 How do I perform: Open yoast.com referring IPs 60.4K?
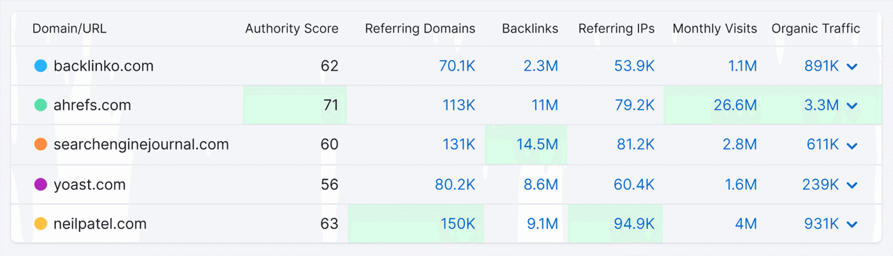pos(635,185)
